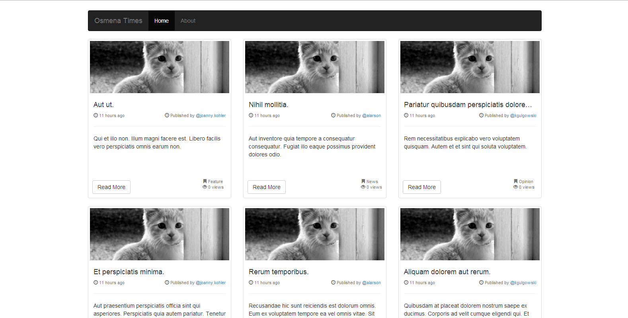The width and height of the screenshot is (628, 318).
Task: Click Read More on Nihil mollitia. card
Action: tap(267, 187)
